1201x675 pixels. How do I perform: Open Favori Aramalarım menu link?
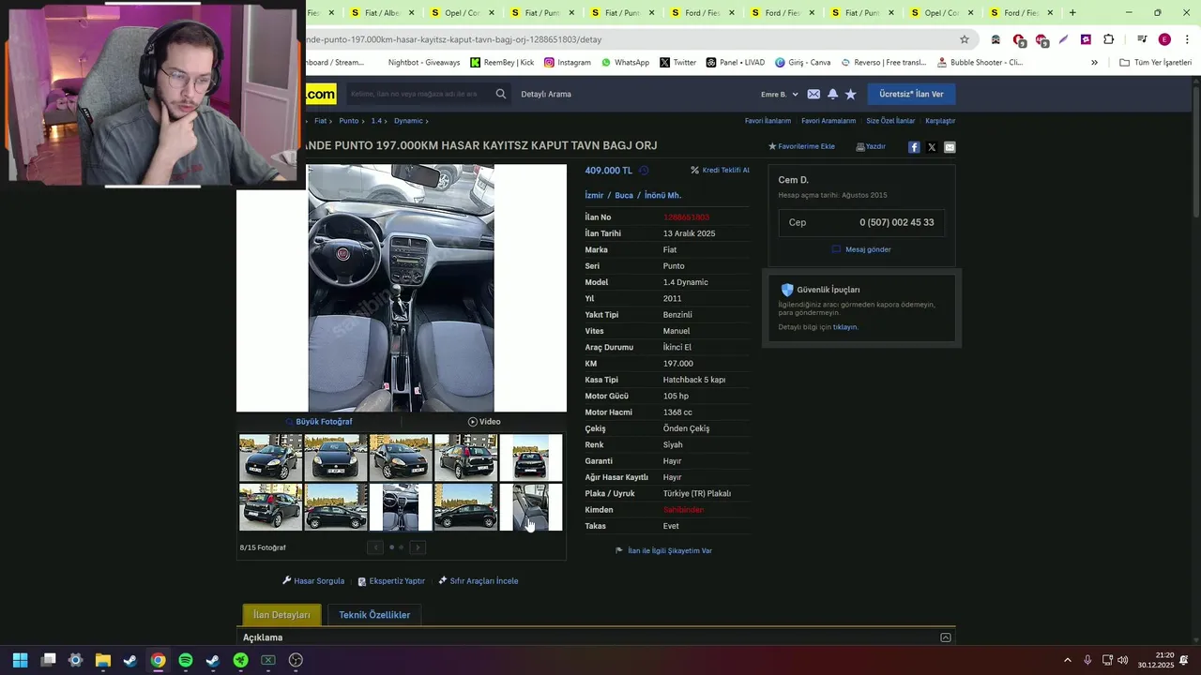pos(829,121)
